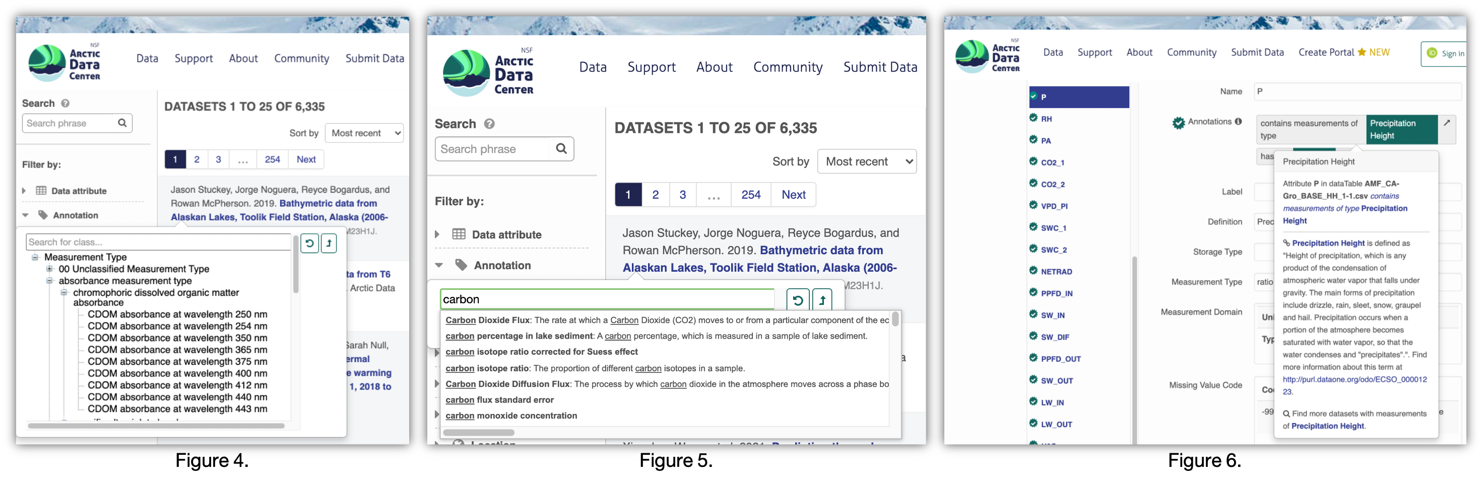Collapse the Measurement Type tree node
Screen dimensions: 1483x483
[35, 257]
